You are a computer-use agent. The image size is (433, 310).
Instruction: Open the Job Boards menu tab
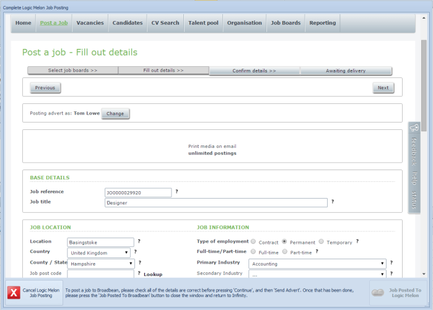tap(286, 23)
